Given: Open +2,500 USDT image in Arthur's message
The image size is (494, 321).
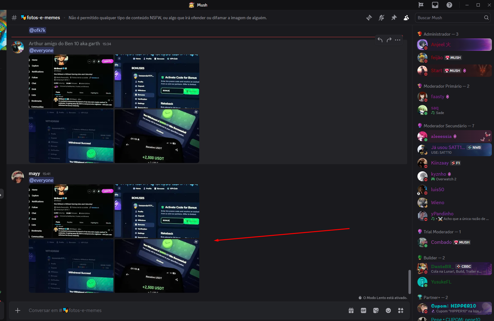Looking at the screenshot, I should coord(157,136).
